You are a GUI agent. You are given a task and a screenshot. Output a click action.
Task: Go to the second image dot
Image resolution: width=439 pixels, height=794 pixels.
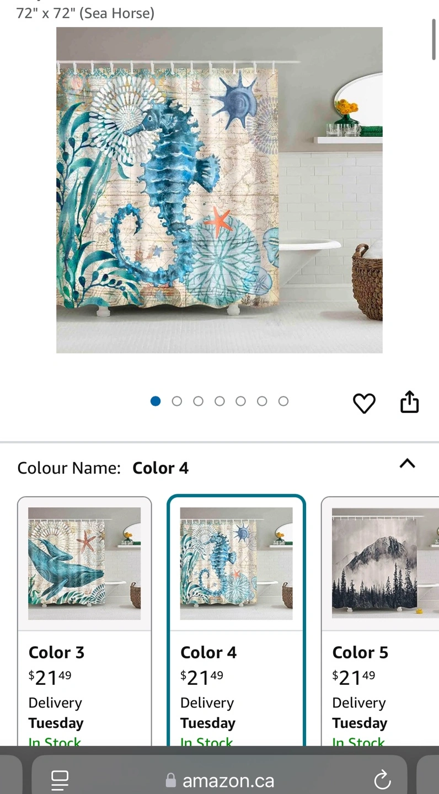point(176,401)
